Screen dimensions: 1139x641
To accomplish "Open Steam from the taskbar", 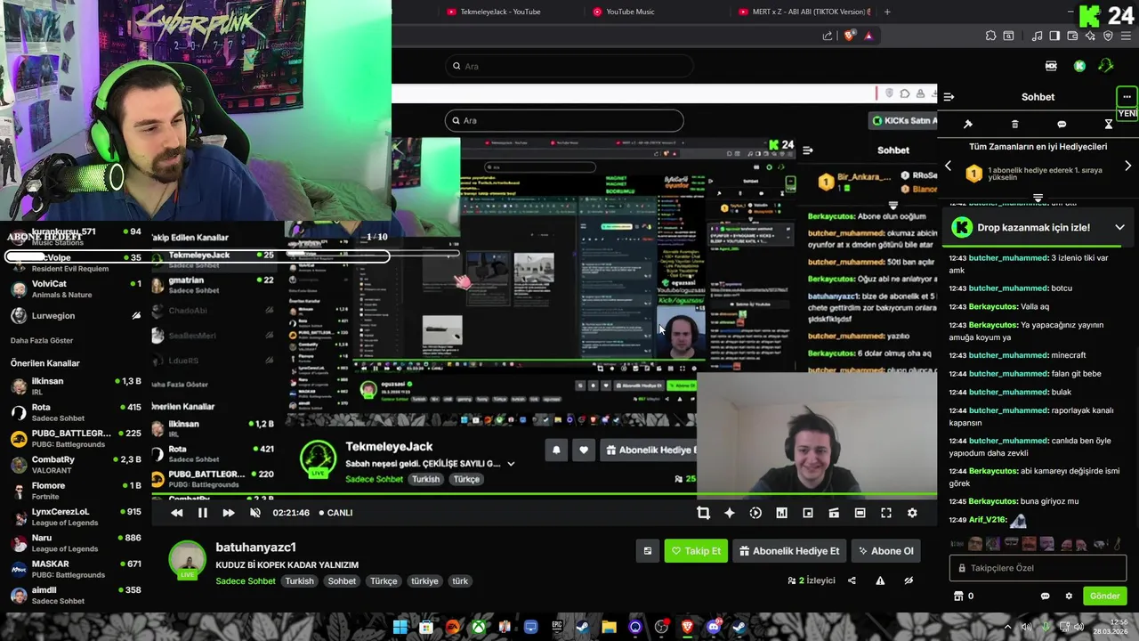I will pos(582,628).
